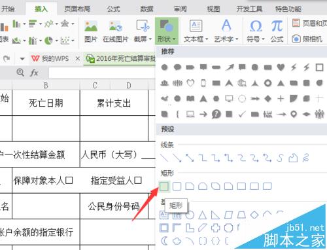Select the right triangle basic shape

click(215, 215)
